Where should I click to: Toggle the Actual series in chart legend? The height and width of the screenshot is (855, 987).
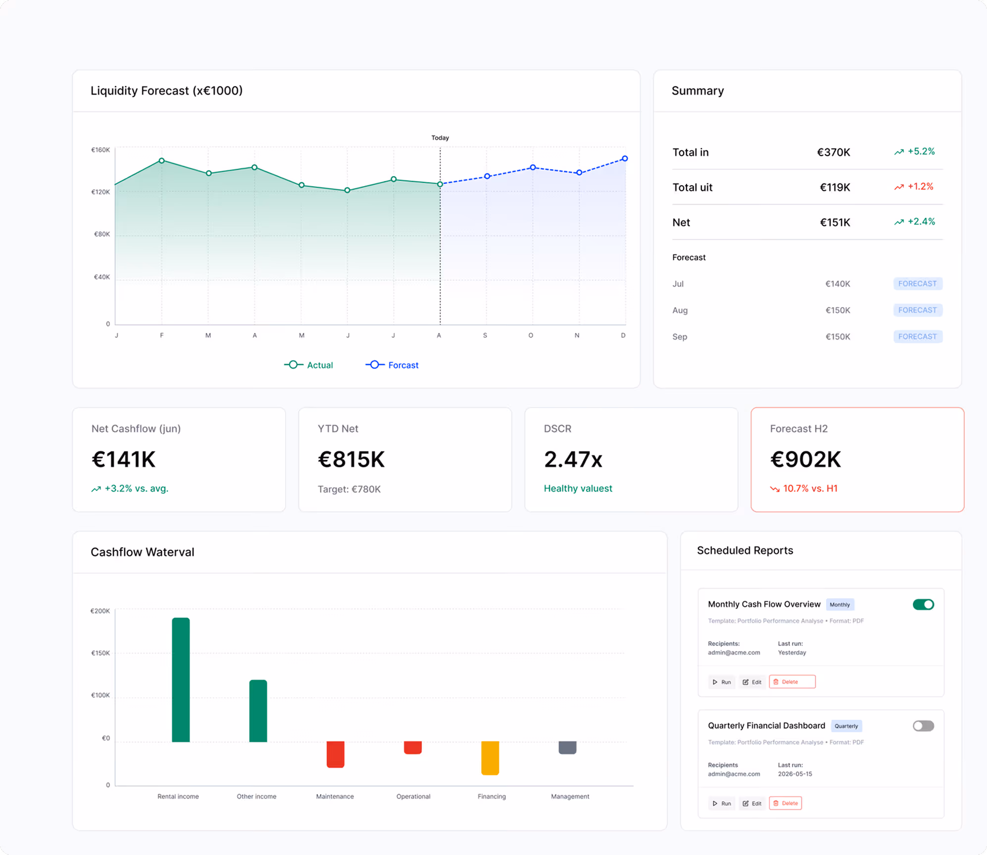308,365
